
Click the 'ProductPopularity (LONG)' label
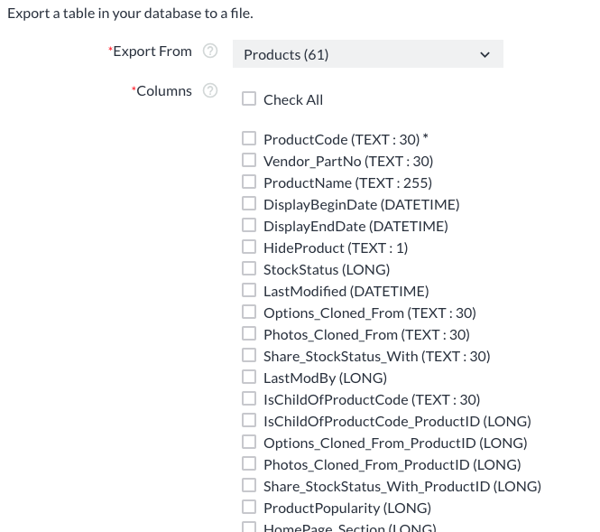(x=347, y=509)
